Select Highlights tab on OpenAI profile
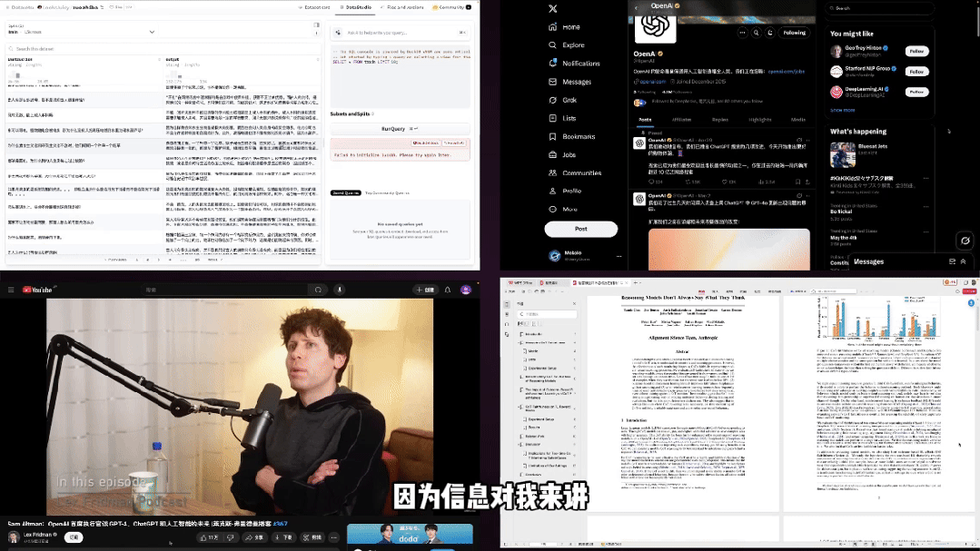Image resolution: width=980 pixels, height=551 pixels. coord(759,119)
